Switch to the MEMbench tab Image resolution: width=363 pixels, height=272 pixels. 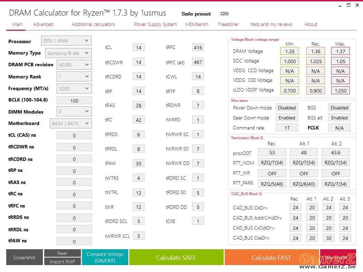pyautogui.click(x=197, y=24)
